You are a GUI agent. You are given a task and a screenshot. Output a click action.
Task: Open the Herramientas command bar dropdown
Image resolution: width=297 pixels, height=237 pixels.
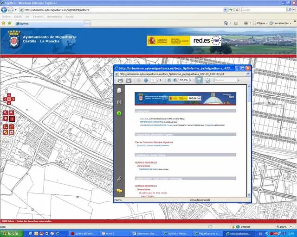click(x=280, y=23)
